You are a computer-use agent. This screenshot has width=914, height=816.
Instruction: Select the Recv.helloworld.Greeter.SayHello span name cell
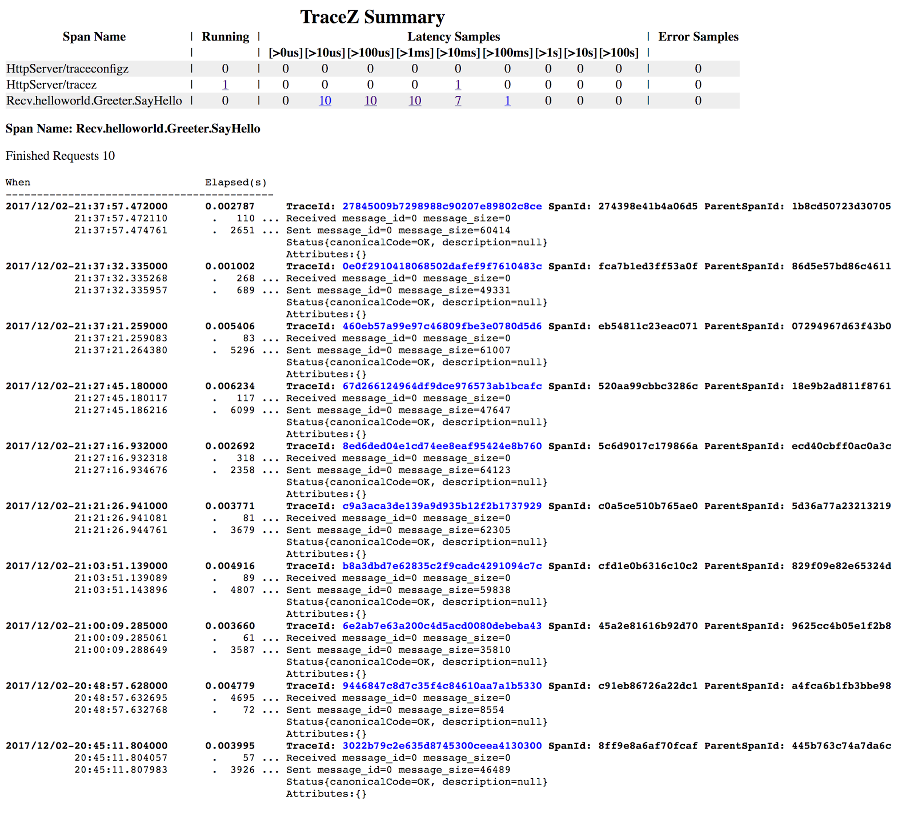coord(94,101)
